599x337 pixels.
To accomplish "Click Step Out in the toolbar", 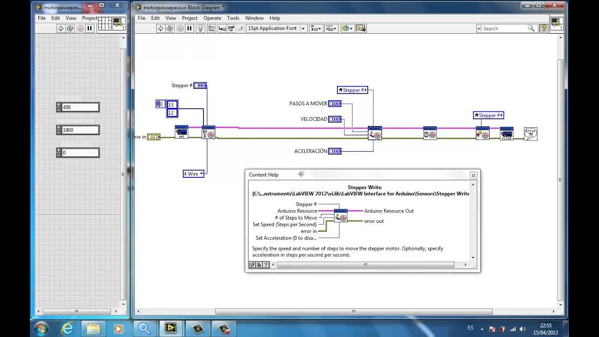I will [x=240, y=29].
